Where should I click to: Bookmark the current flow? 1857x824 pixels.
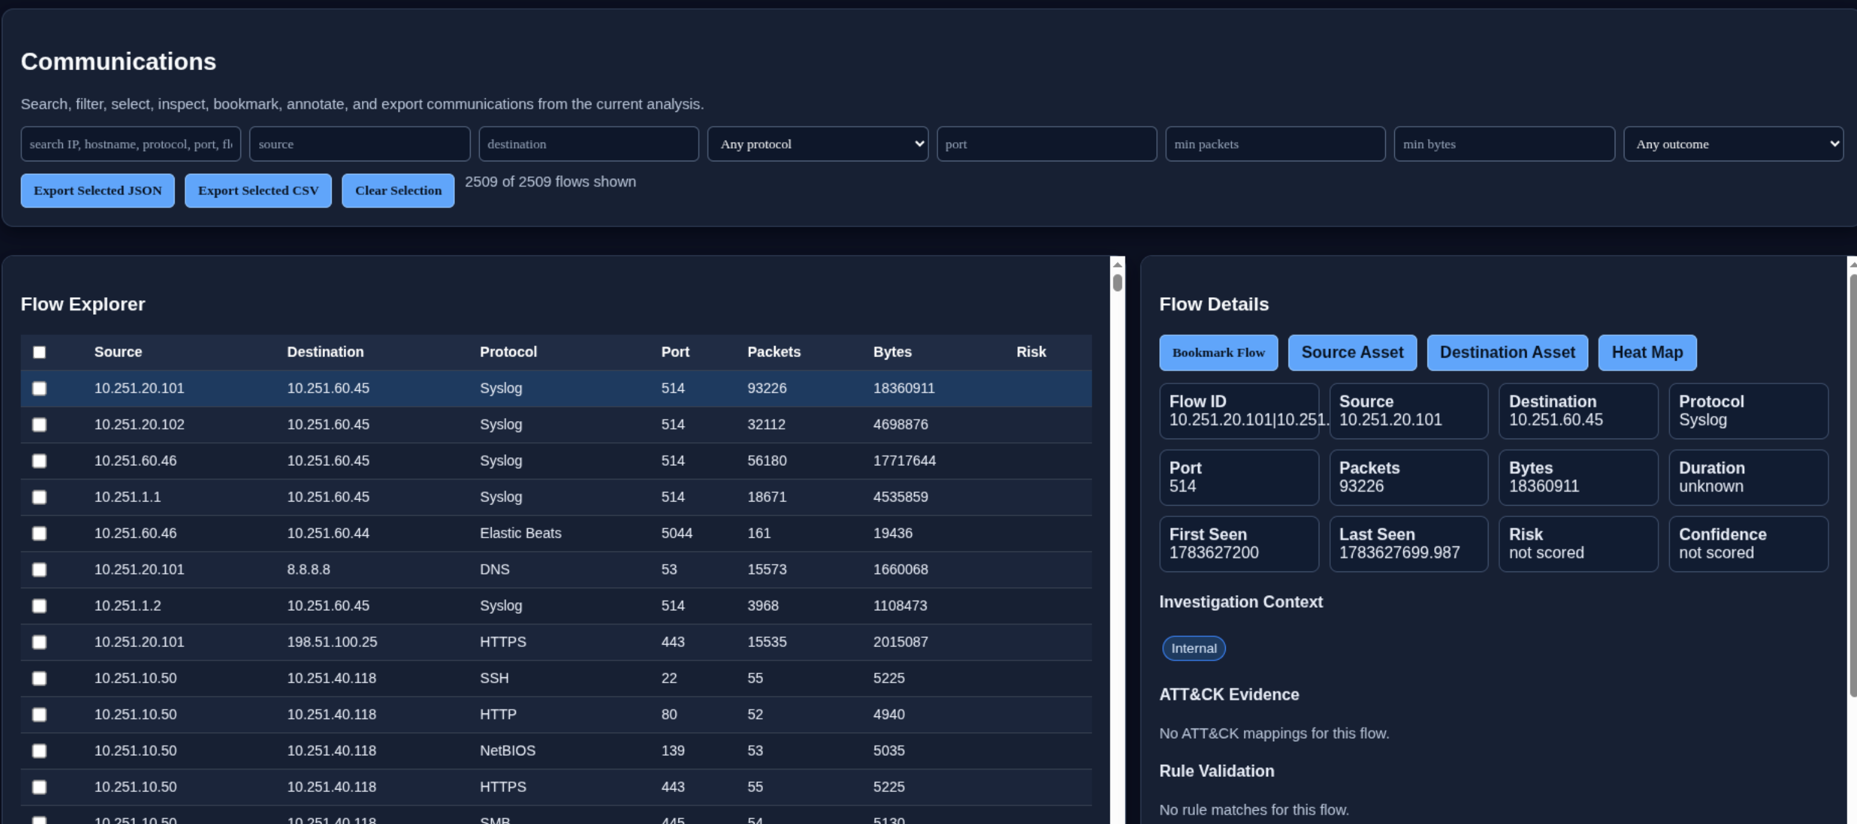click(1218, 353)
